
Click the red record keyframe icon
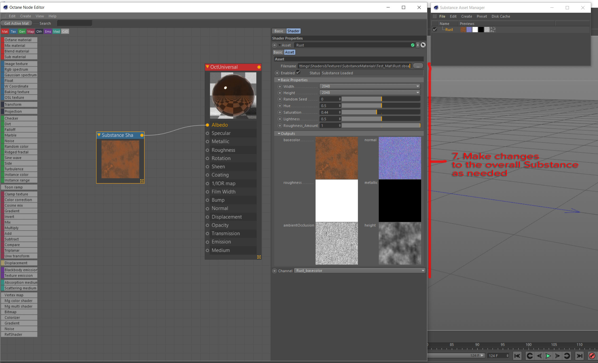(x=592, y=356)
